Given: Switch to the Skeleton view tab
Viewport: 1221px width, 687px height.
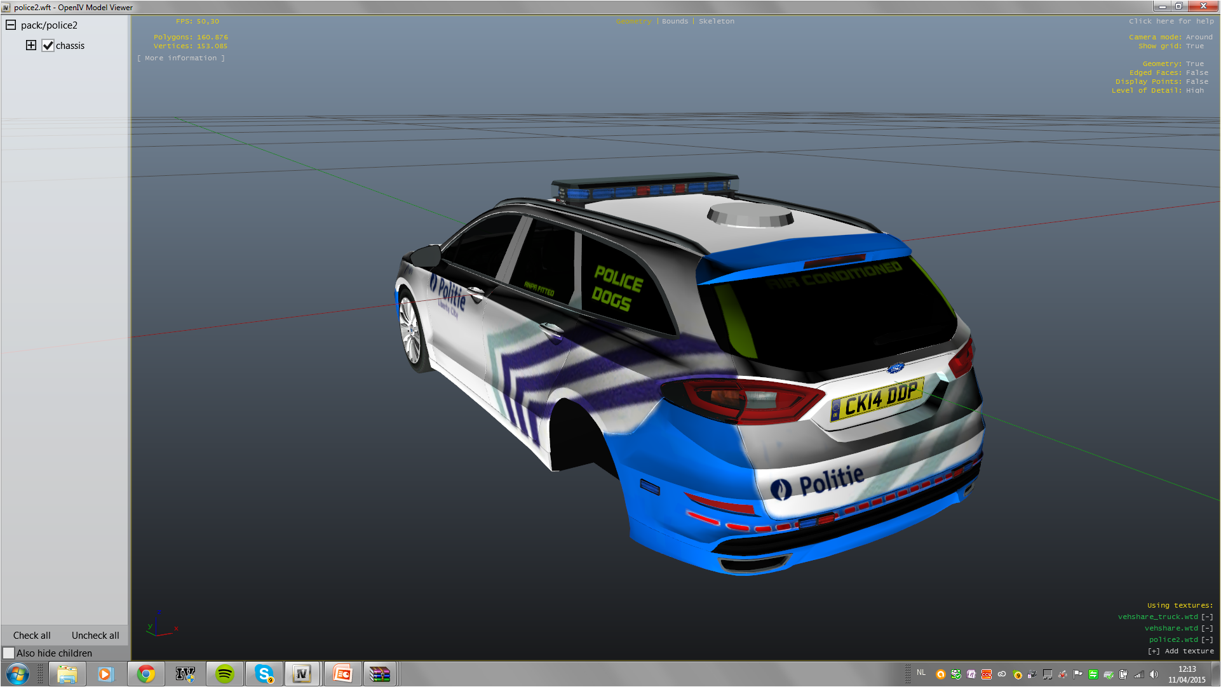Looking at the screenshot, I should pos(717,21).
